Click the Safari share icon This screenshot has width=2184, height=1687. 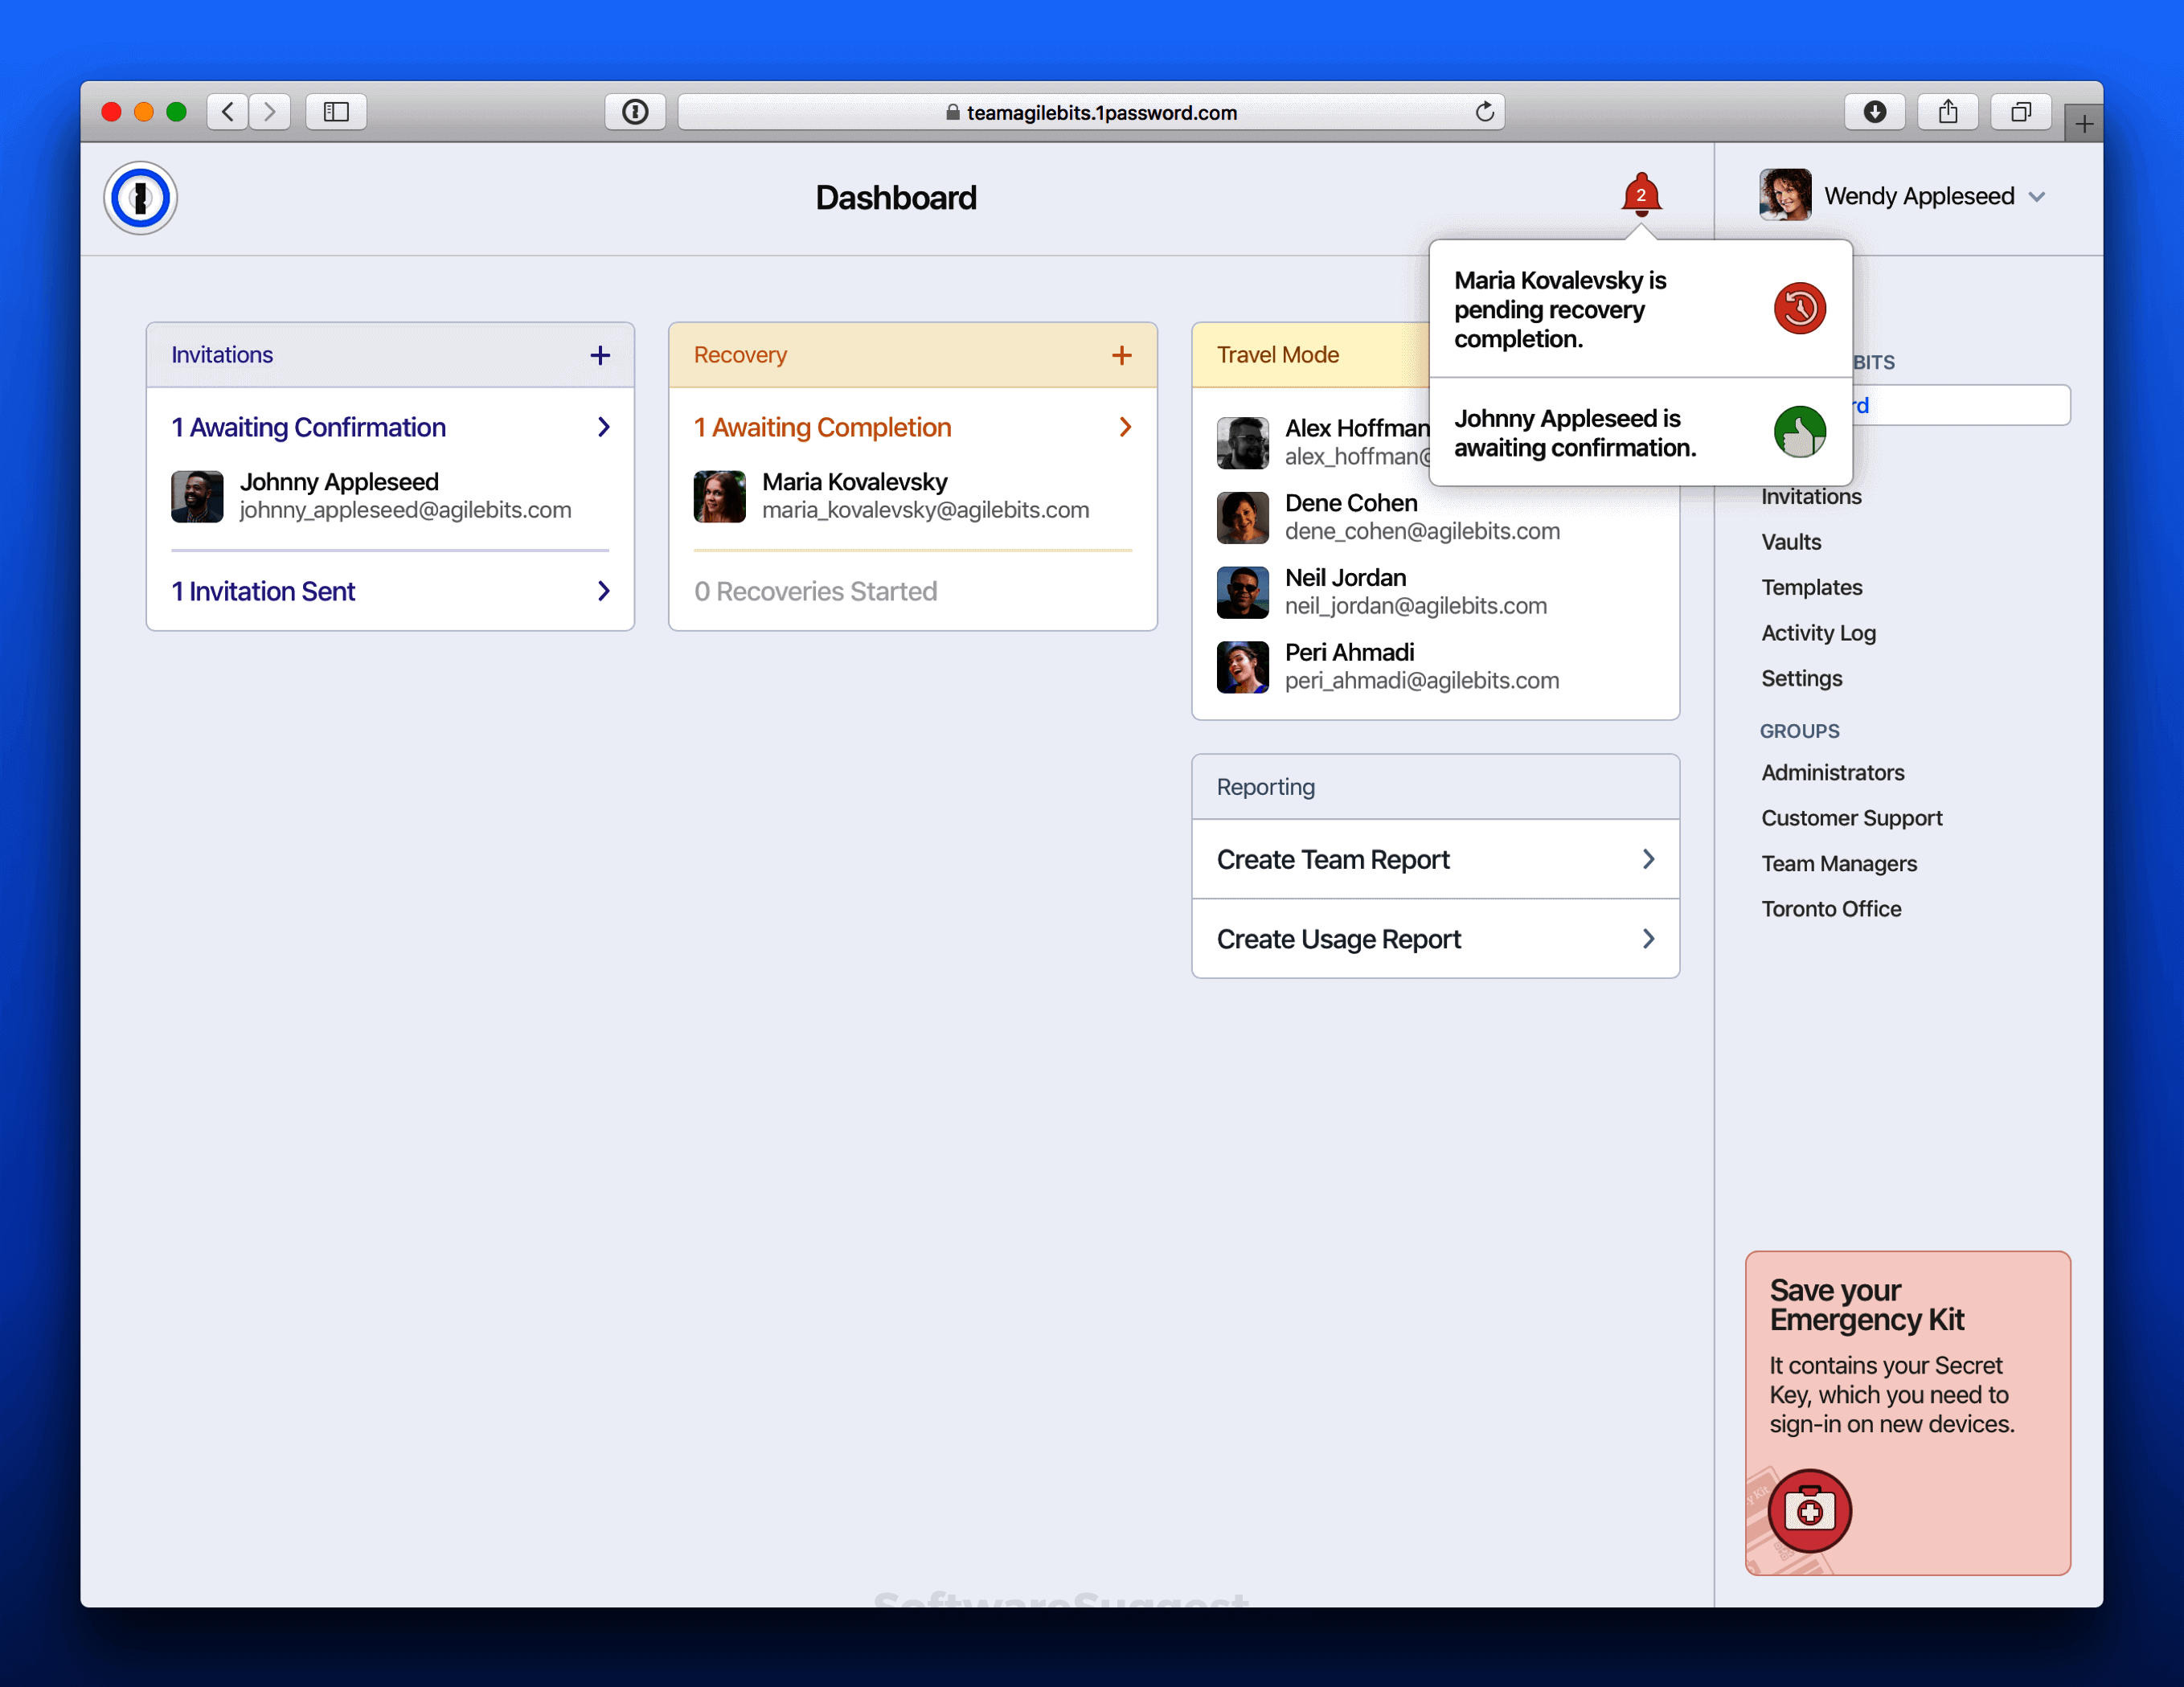pyautogui.click(x=1947, y=112)
